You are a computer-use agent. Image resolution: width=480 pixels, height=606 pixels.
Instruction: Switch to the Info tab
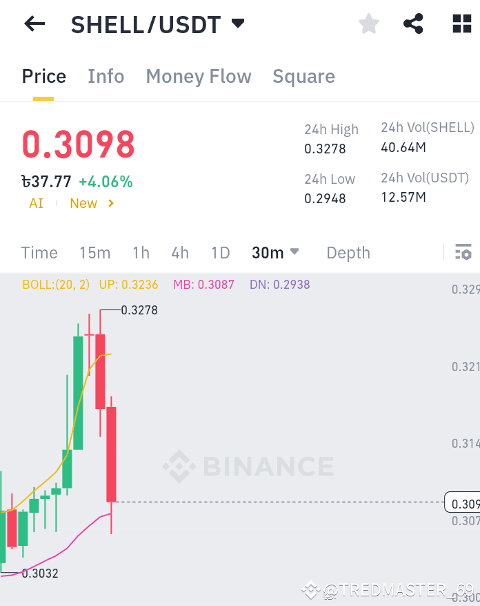106,76
